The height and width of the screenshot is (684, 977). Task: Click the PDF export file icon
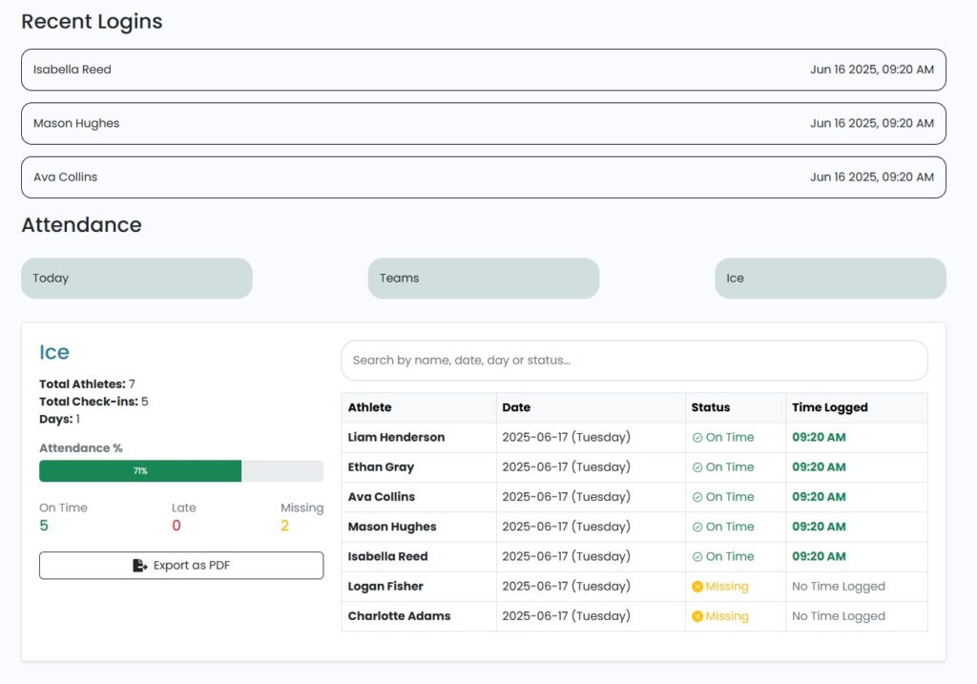click(x=140, y=566)
